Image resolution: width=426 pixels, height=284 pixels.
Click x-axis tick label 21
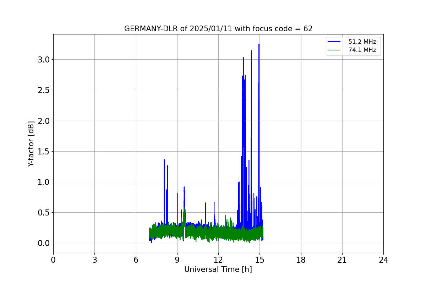tap(342, 260)
